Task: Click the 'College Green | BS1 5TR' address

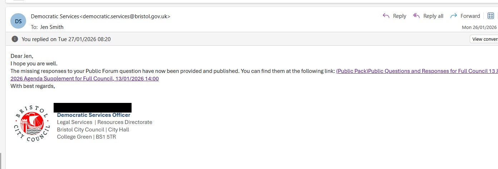Action: (86, 137)
